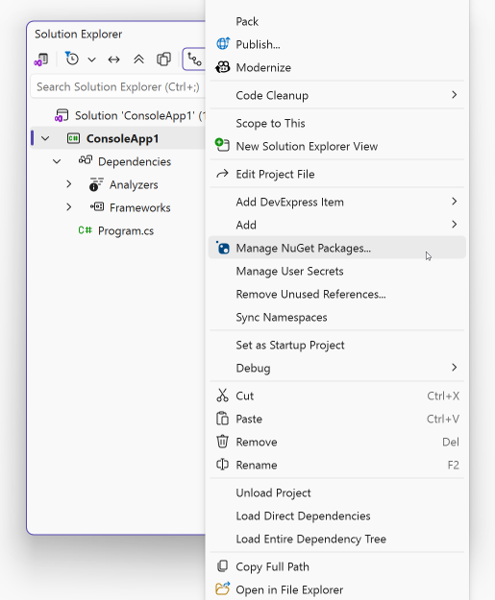Click the Cut scissors icon
The height and width of the screenshot is (600, 495).
tap(222, 396)
